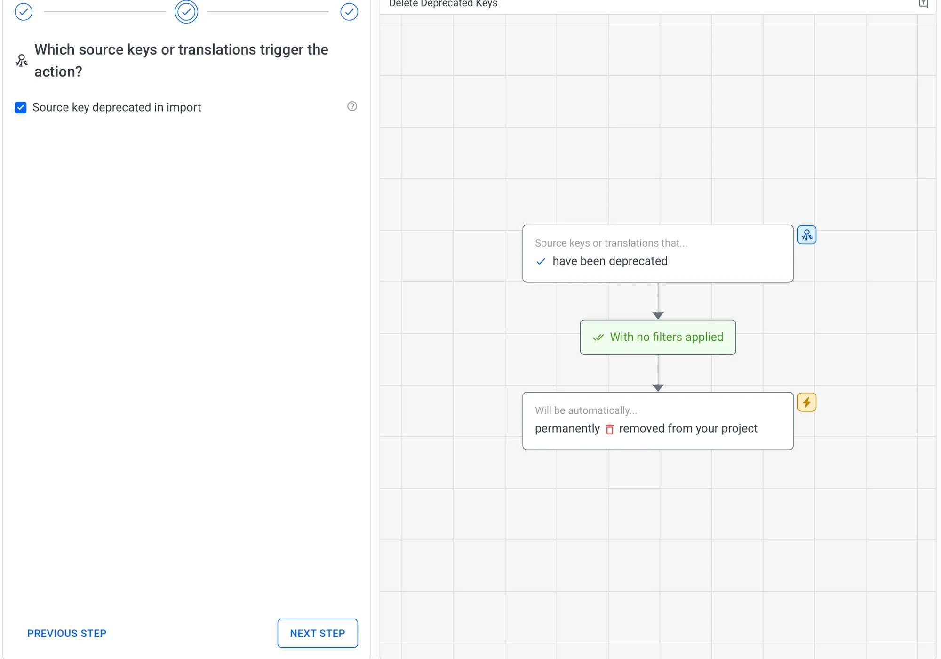Viewport: 941px width, 659px height.
Task: Click the Delete Deprecated Keys title
Action: tap(443, 4)
